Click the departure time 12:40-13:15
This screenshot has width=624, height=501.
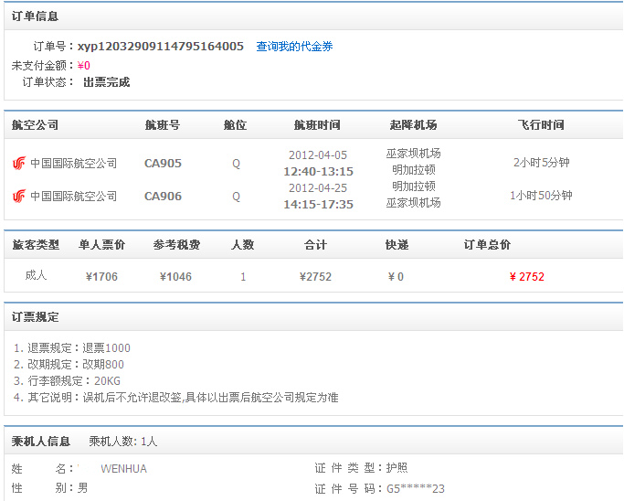pos(318,172)
